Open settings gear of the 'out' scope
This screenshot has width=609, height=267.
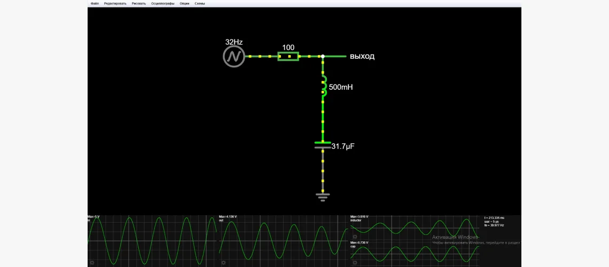click(x=223, y=263)
